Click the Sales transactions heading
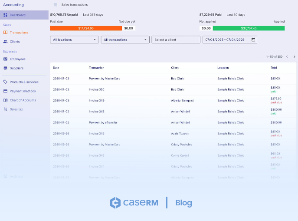The image size is (298, 221). [x=75, y=5]
